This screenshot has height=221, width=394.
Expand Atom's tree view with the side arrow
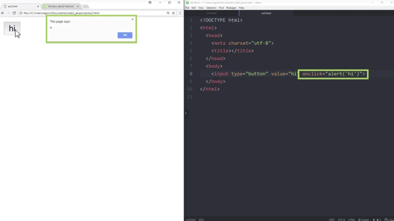(186, 113)
